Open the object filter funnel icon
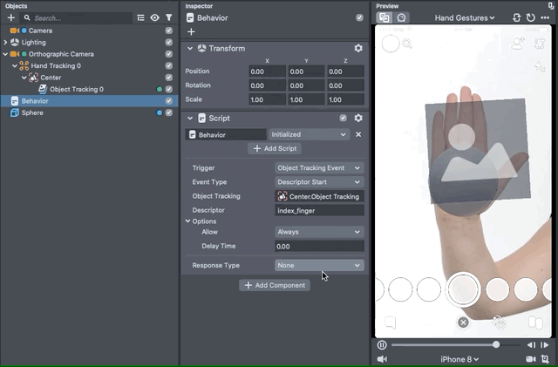This screenshot has width=558, height=367. (169, 17)
